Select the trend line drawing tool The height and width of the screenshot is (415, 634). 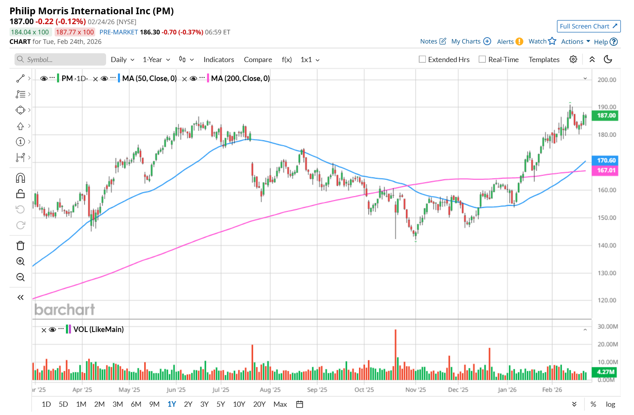[20, 79]
